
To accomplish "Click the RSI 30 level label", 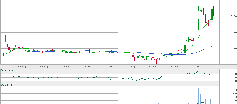I will 235,81.
